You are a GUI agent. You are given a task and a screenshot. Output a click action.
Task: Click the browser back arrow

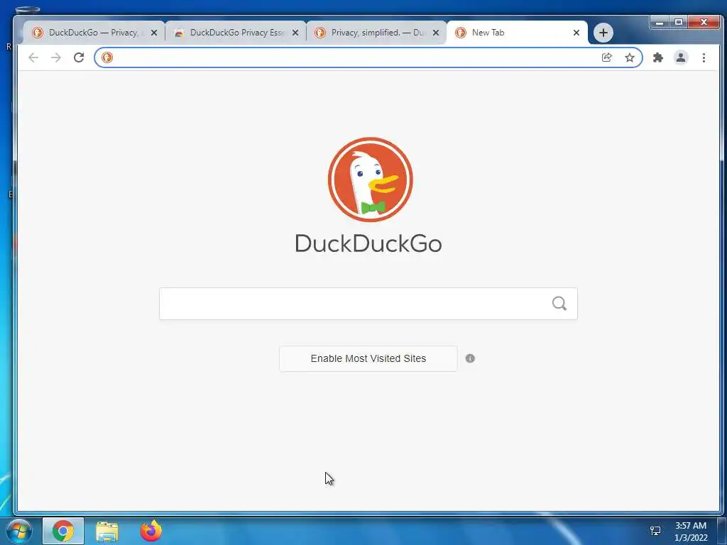point(33,57)
